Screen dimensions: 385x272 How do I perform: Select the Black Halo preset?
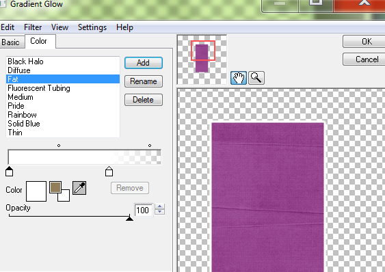[x=63, y=62]
